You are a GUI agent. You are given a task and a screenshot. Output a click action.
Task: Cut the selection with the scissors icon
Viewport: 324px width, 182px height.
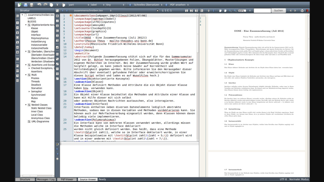[58, 5]
